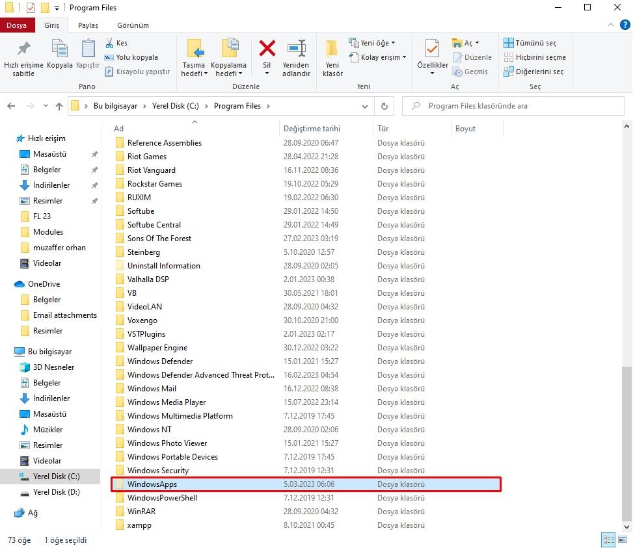
Task: Click Hiçbirini seçme button
Action: click(x=535, y=57)
